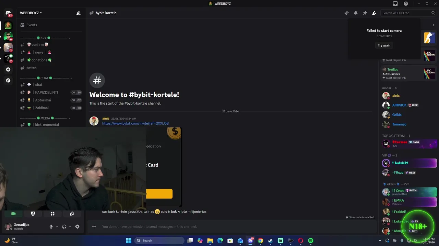Open the confirm channel
Screen dimensions: 439x246
tap(51, 45)
